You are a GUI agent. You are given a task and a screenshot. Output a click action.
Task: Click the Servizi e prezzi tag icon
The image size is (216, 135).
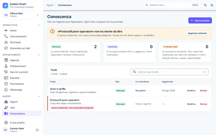click(x=6, y=72)
